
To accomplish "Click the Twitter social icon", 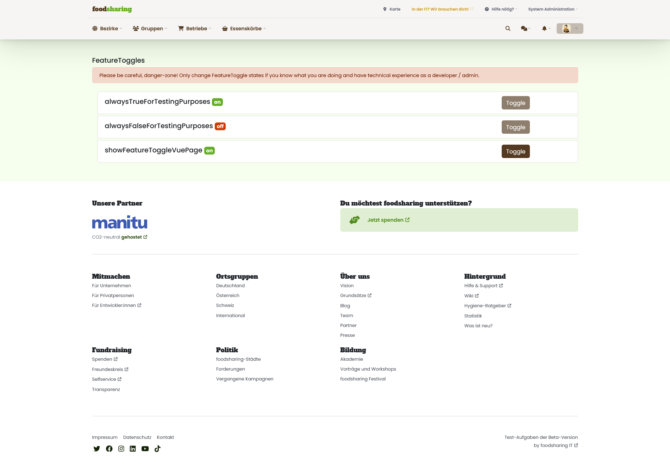I will [x=96, y=448].
